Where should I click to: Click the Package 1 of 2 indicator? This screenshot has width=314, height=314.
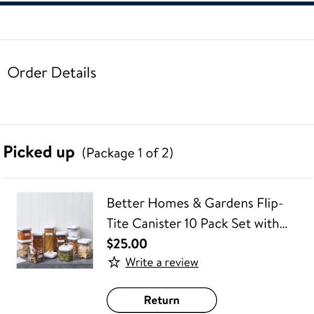(x=128, y=153)
